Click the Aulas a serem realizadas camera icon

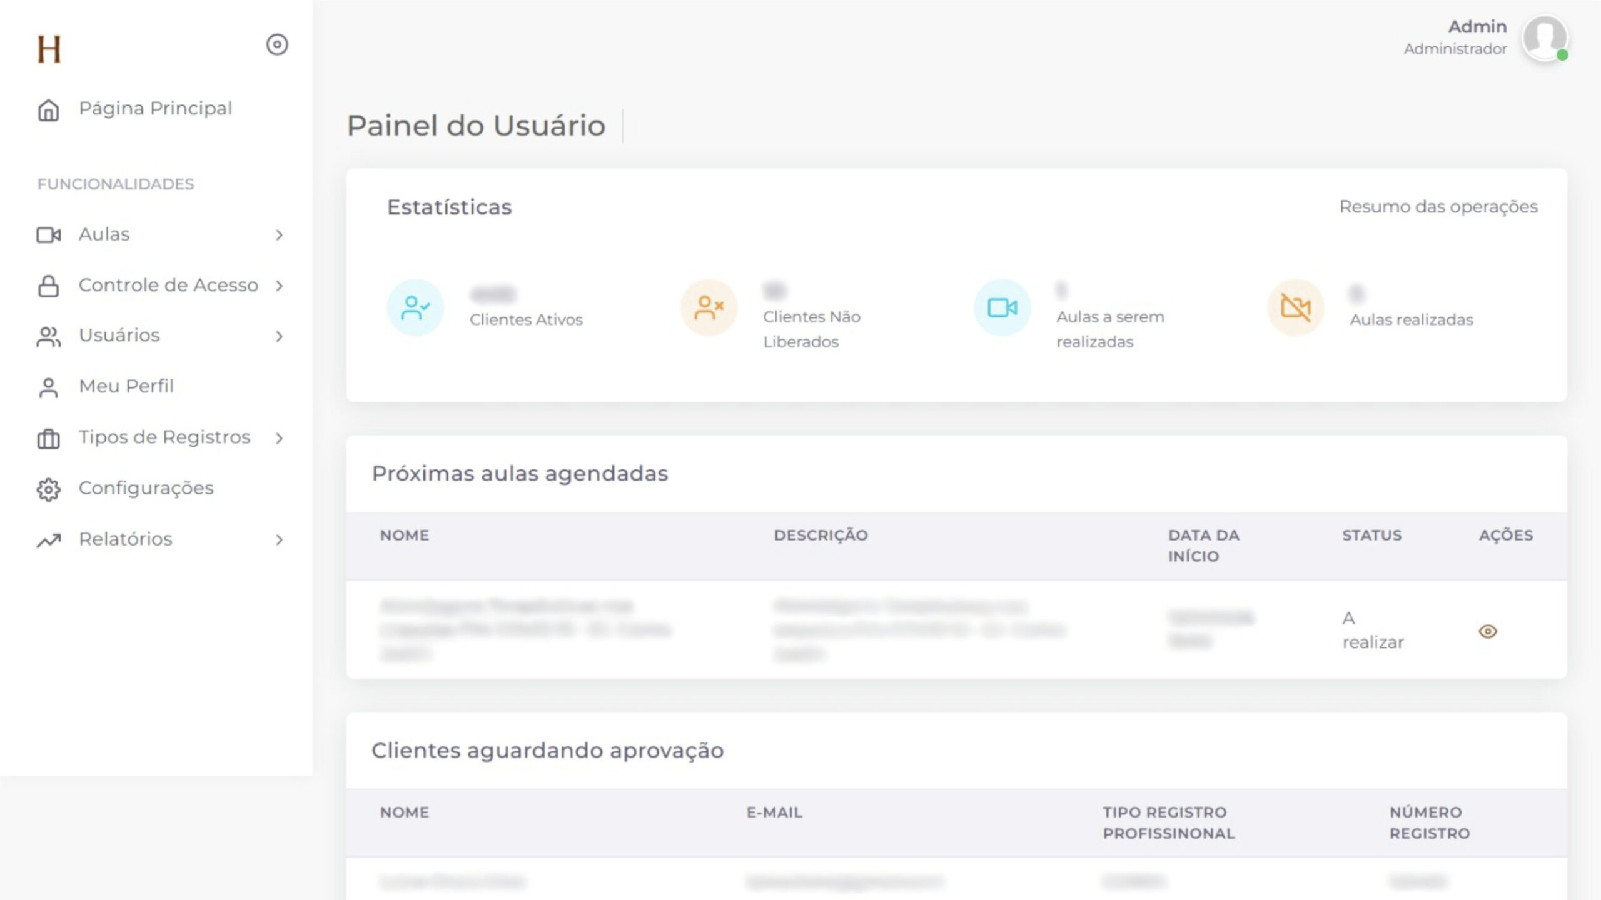[1002, 307]
